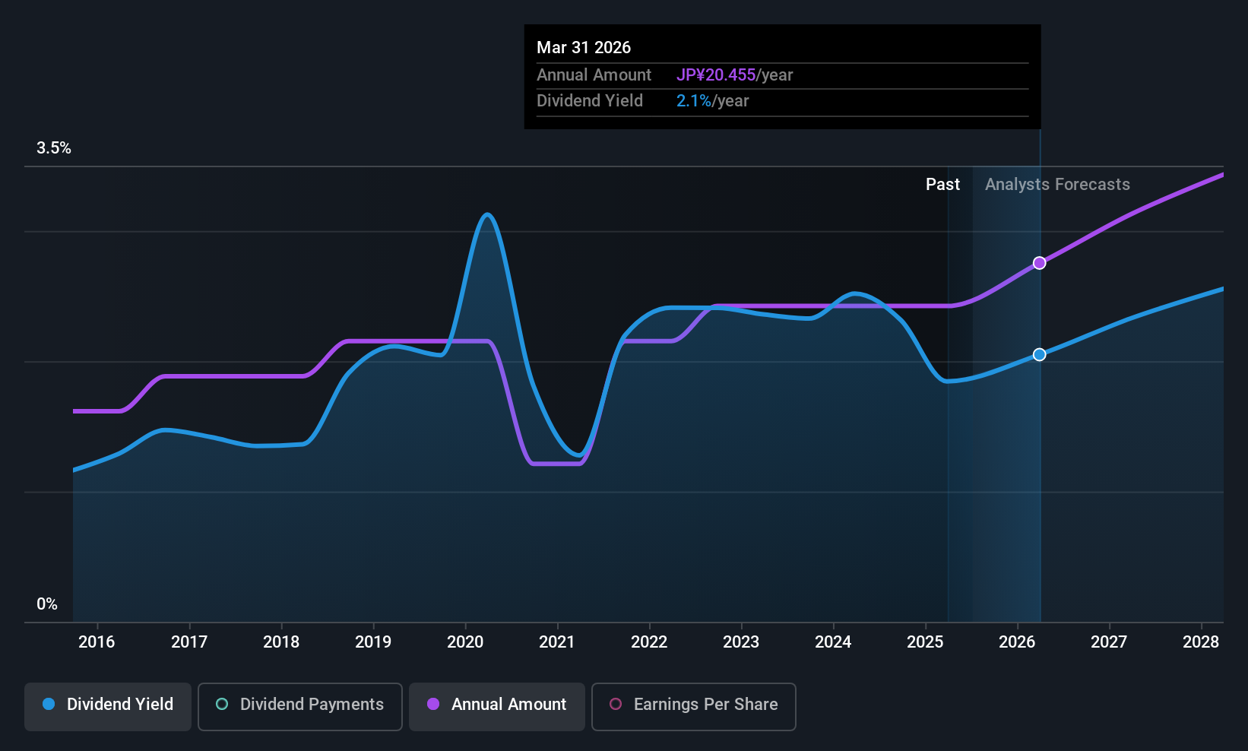The height and width of the screenshot is (751, 1248).
Task: Enable the Dividend Payments series
Action: point(300,707)
